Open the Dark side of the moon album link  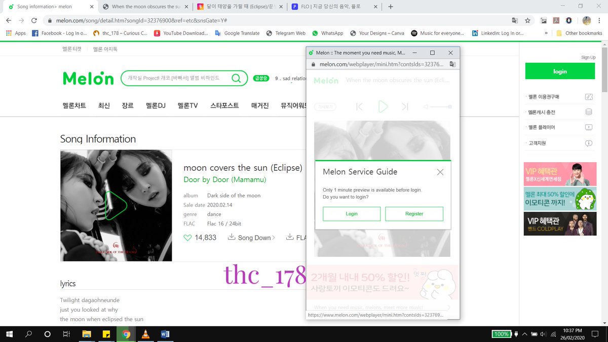coord(234,196)
